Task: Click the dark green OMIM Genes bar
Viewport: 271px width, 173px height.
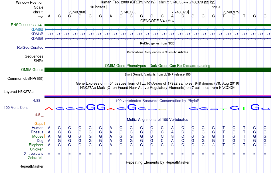Action: pyautogui.click(x=157, y=70)
